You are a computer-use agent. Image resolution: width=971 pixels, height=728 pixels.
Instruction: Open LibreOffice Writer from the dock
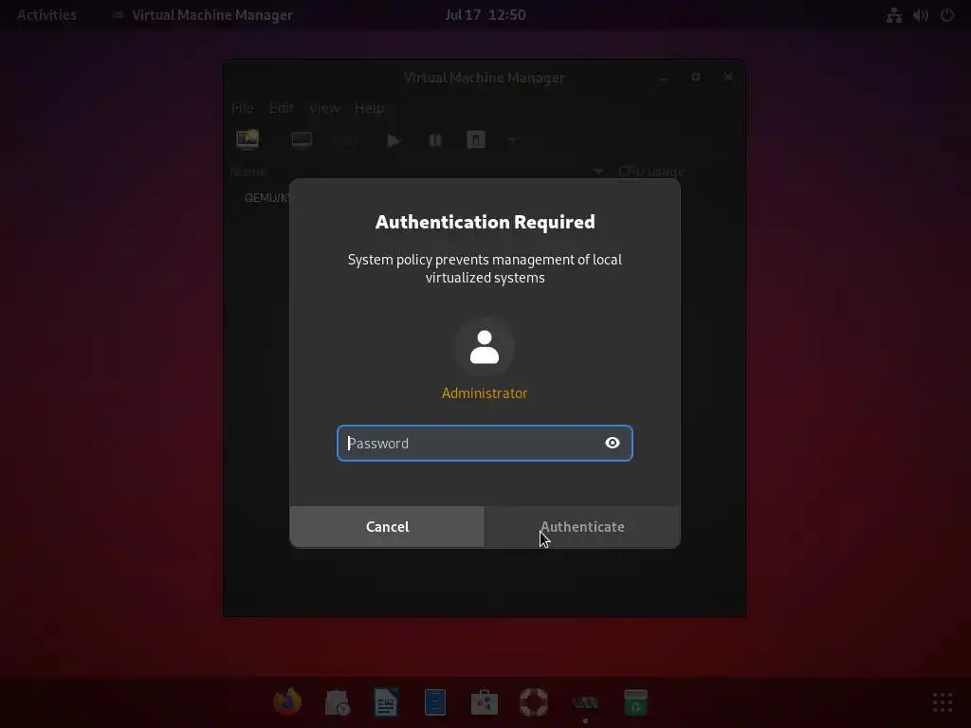[x=386, y=702]
